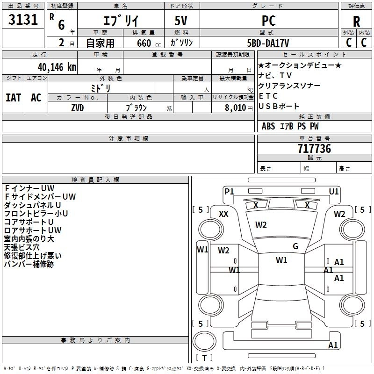Click the G windshield mark on diagram
Viewport: 374px width, 374px height.
coord(295,246)
